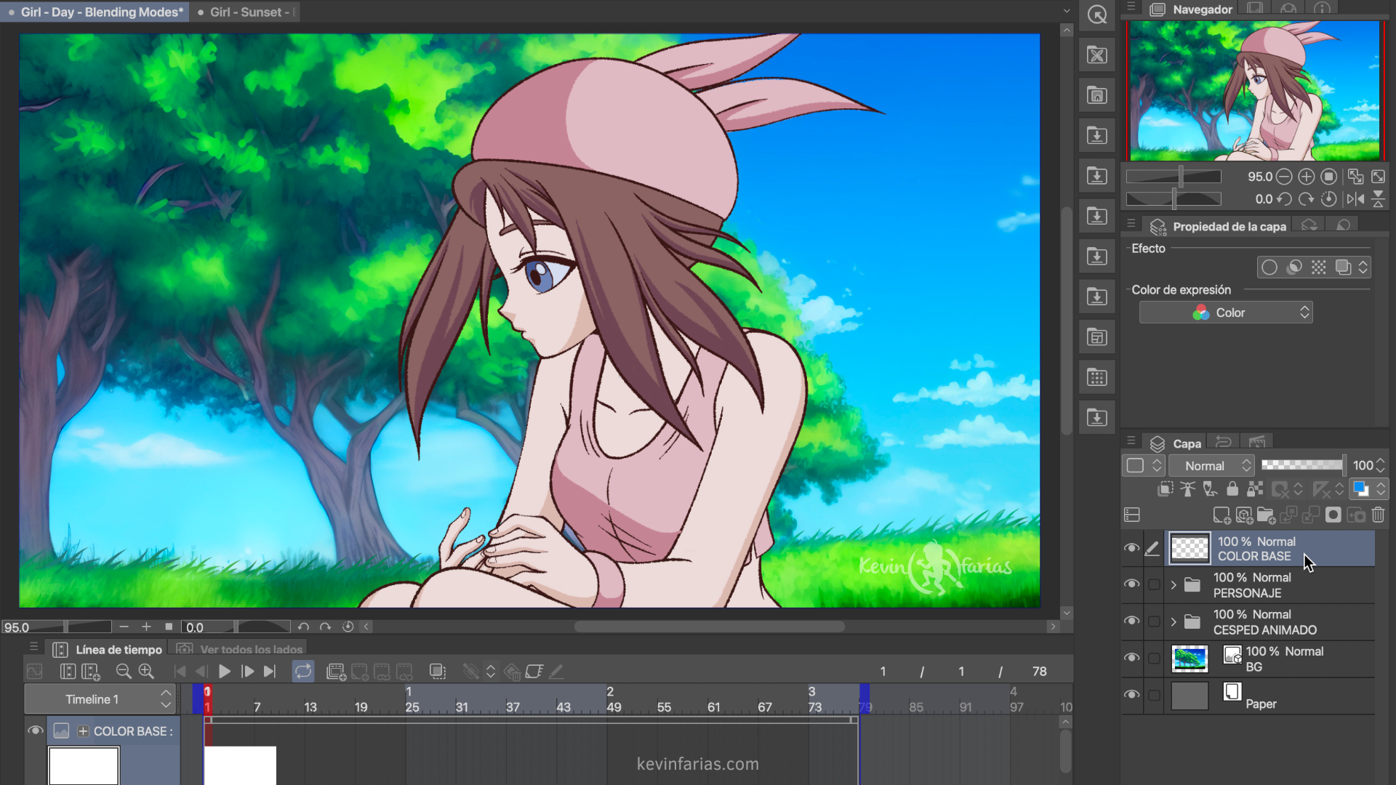Open layer panel two-pane view icon
Viewport: 1396px width, 785px height.
coord(1132,515)
